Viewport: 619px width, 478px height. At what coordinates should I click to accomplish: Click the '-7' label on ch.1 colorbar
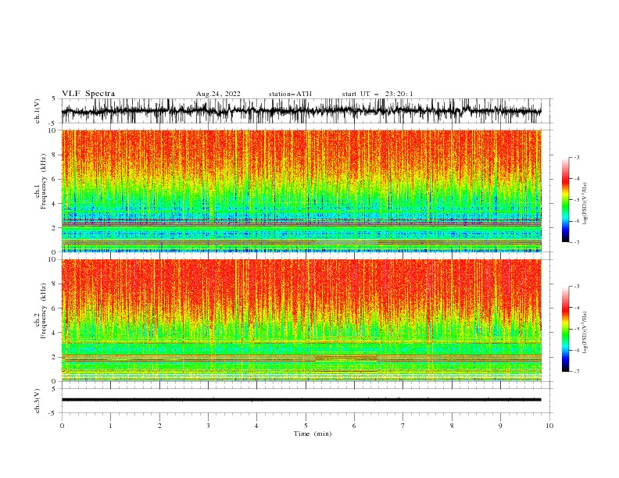tap(577, 242)
